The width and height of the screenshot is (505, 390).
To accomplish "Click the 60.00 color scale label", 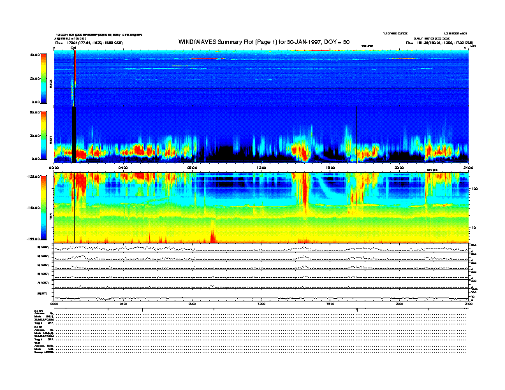I will click(x=35, y=112).
